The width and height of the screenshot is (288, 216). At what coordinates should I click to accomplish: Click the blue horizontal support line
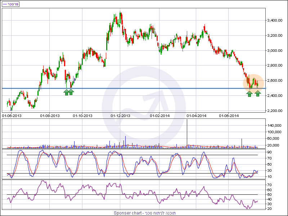tap(134, 89)
